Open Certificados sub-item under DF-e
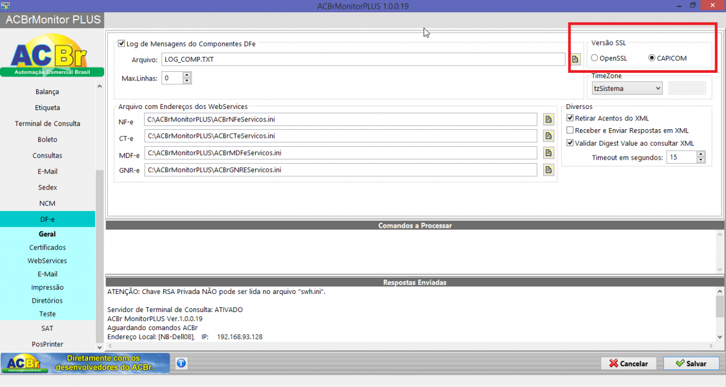Viewport: 726px width, 387px height. pyautogui.click(x=47, y=247)
